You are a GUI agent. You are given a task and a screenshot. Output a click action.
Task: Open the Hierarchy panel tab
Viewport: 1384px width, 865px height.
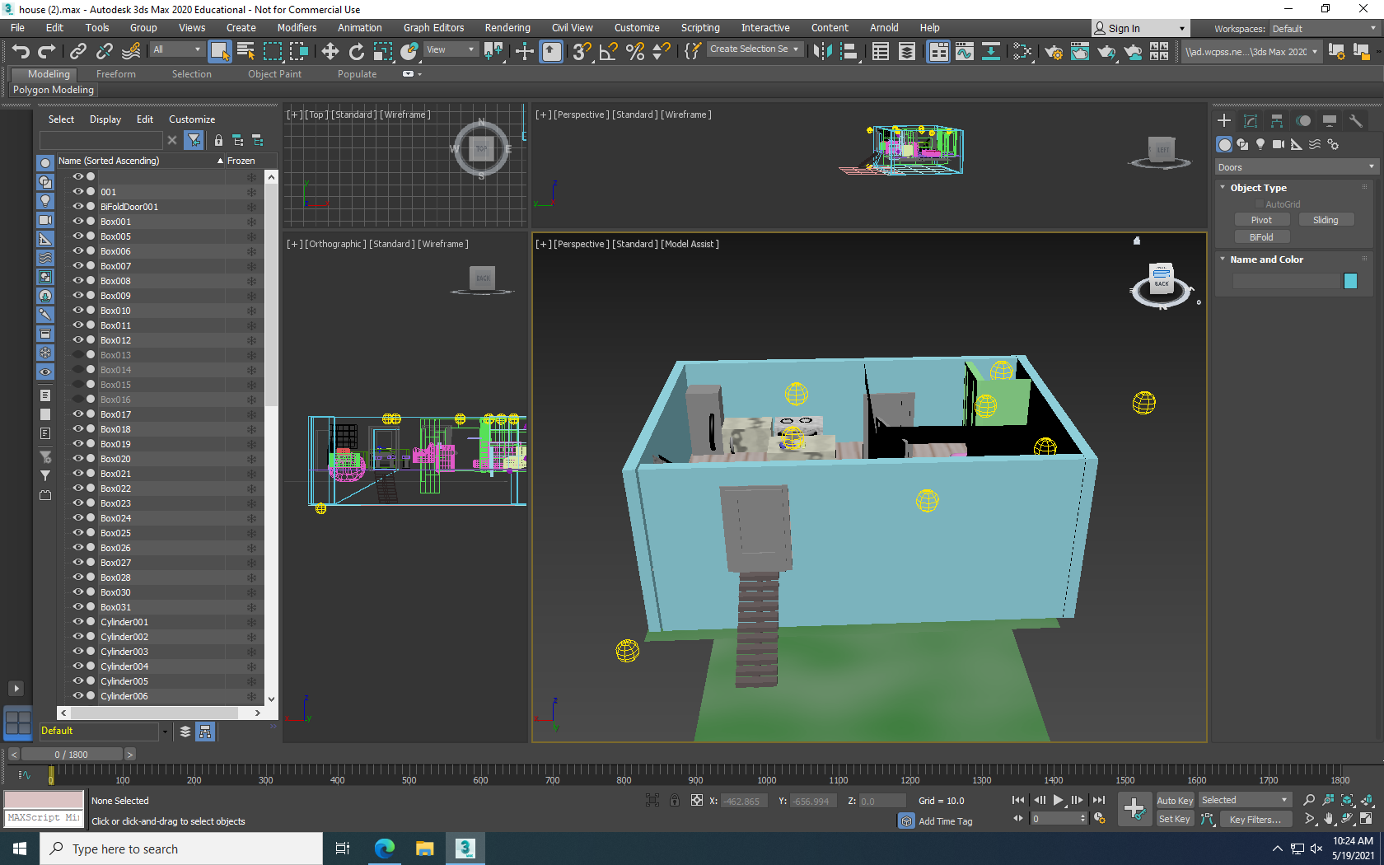click(x=1277, y=120)
